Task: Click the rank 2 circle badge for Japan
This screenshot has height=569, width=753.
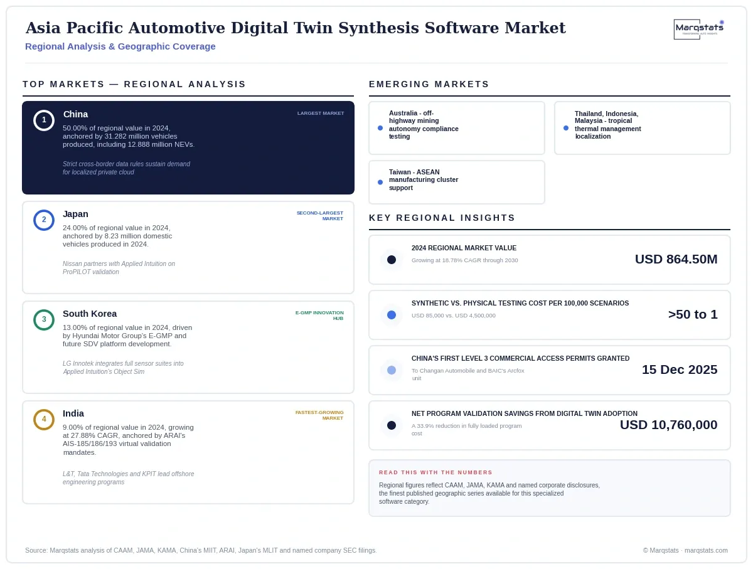Action: click(x=44, y=220)
